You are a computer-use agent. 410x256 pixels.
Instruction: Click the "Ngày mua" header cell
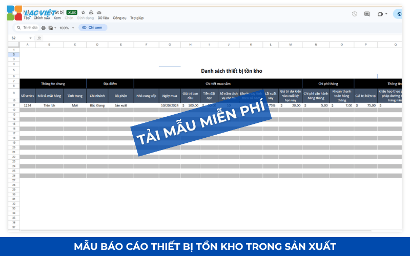pyautogui.click(x=170, y=96)
